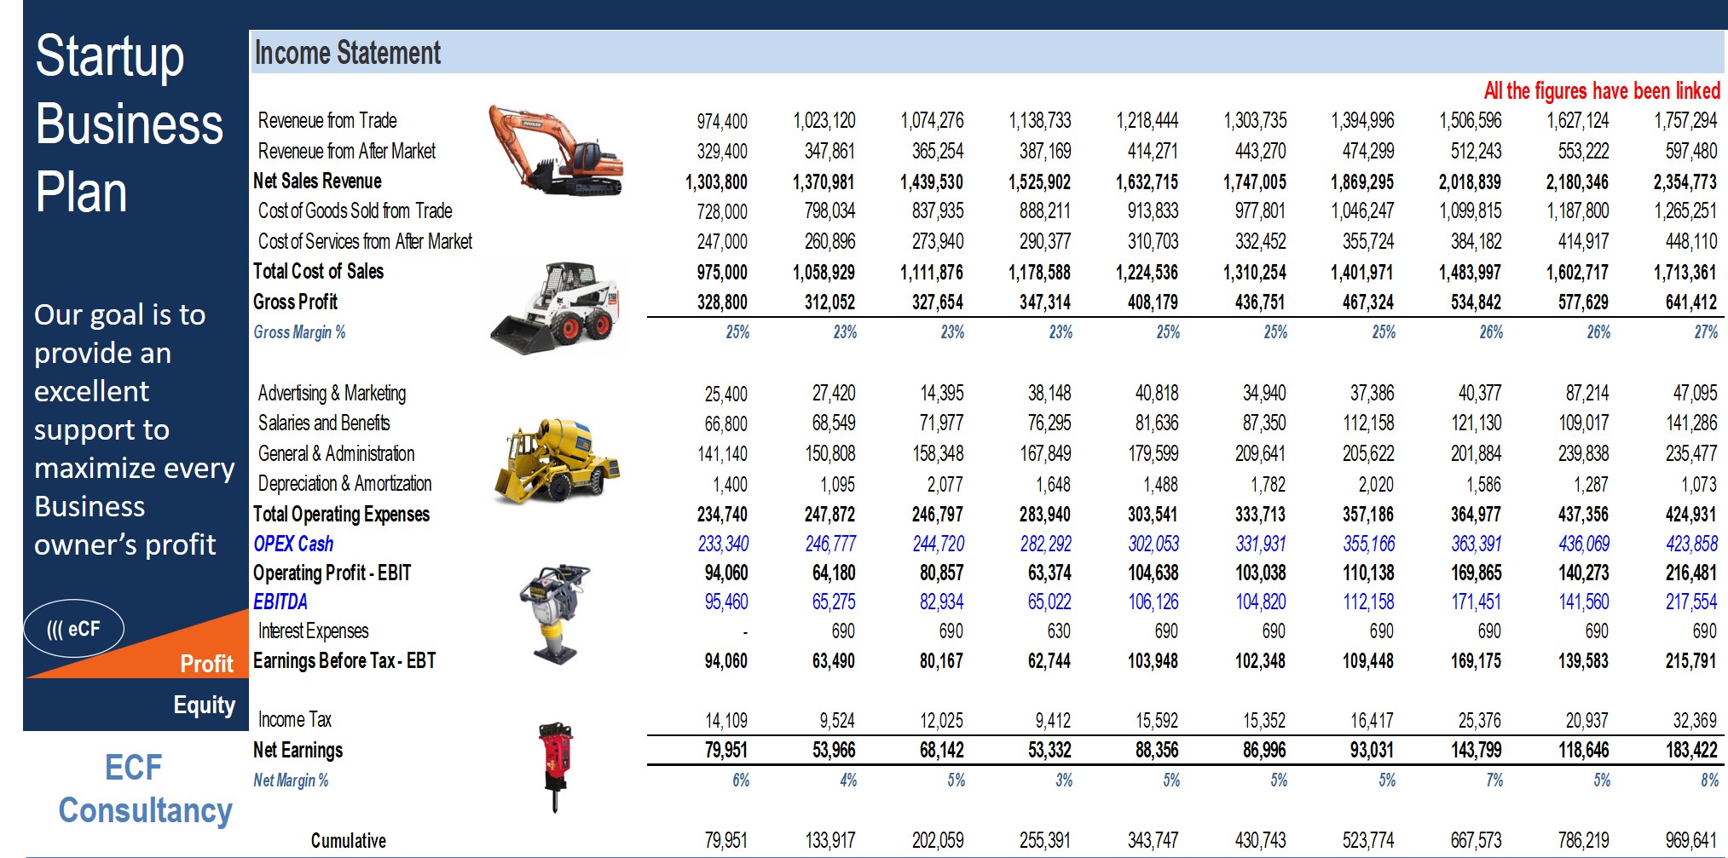This screenshot has height=858, width=1728.
Task: Select the Gross Margin % label
Action: (299, 332)
